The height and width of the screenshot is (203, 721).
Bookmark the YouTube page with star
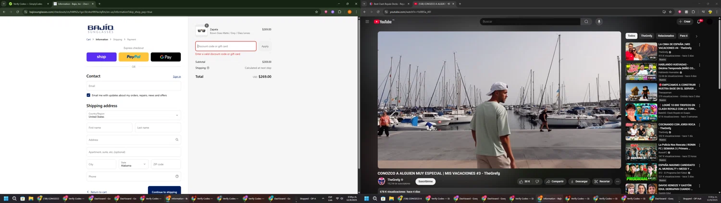pos(671,12)
